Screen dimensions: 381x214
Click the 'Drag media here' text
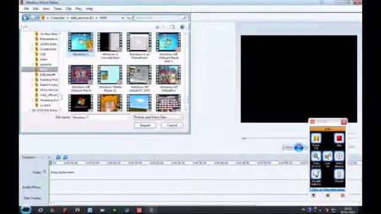coord(63,172)
